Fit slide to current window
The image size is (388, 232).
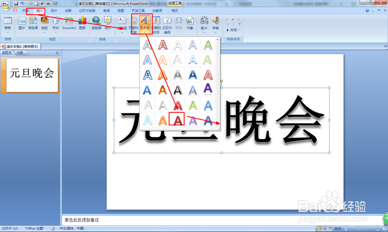coord(384,229)
